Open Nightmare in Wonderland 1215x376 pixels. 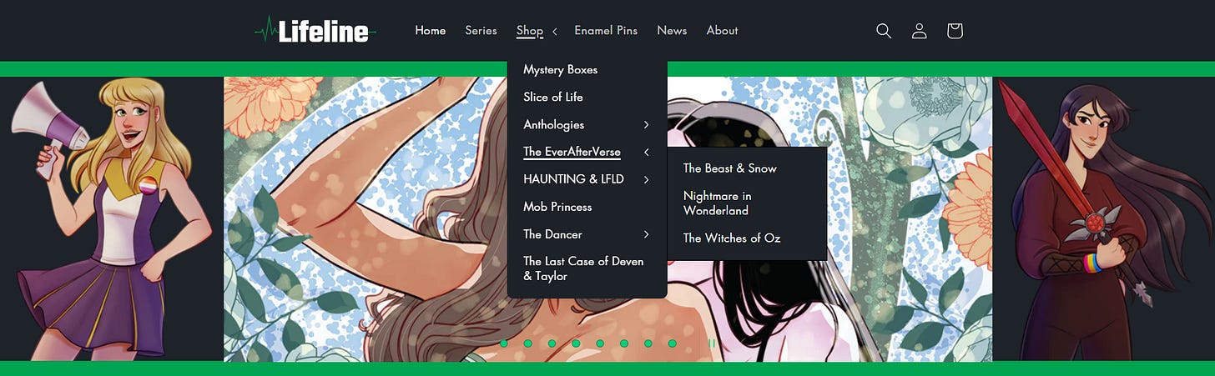coord(718,203)
